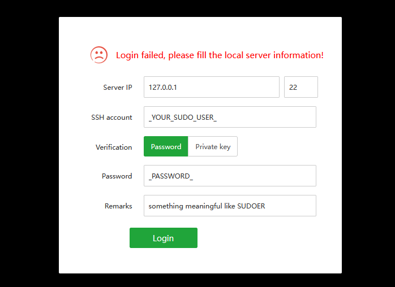Screen dimensions: 395x287
Task: Click the Verification label text
Action: (x=114, y=147)
